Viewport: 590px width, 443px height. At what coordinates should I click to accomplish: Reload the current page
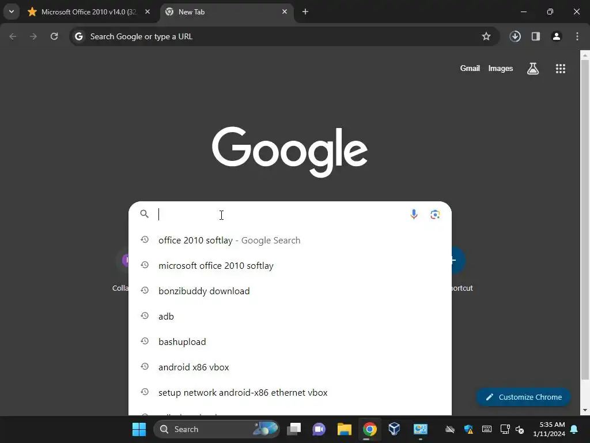point(54,36)
